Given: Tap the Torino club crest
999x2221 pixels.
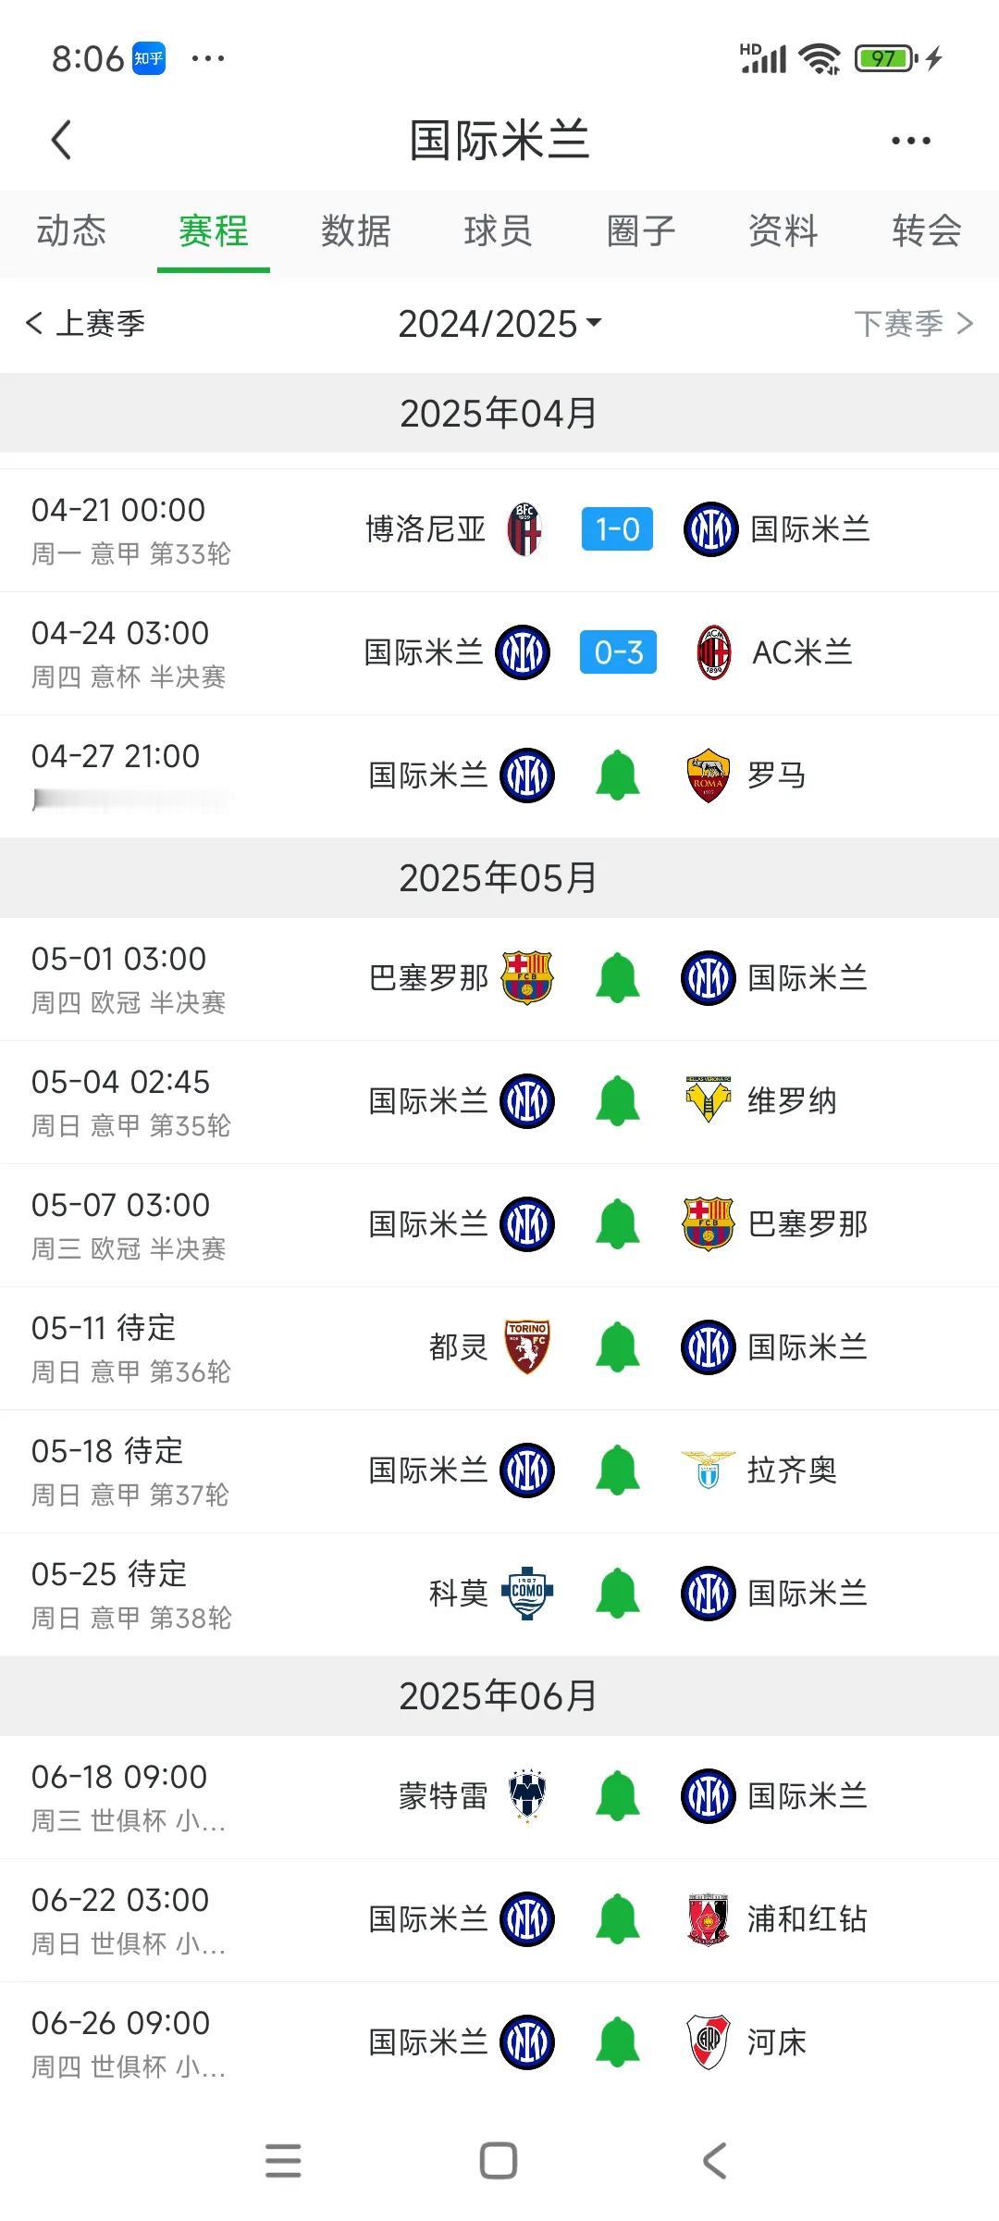Looking at the screenshot, I should coord(527,1346).
